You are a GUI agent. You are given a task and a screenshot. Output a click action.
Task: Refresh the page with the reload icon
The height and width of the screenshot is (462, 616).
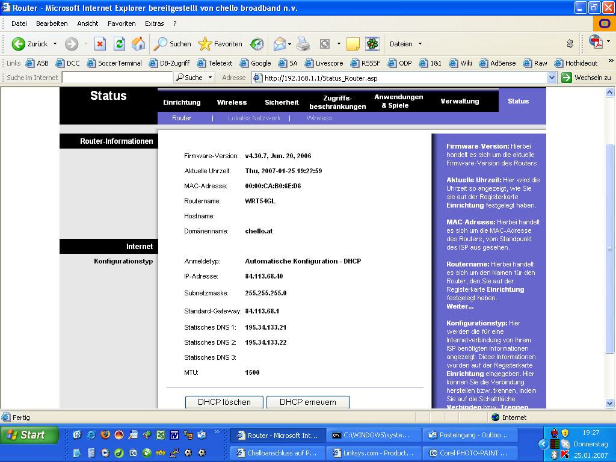point(119,44)
